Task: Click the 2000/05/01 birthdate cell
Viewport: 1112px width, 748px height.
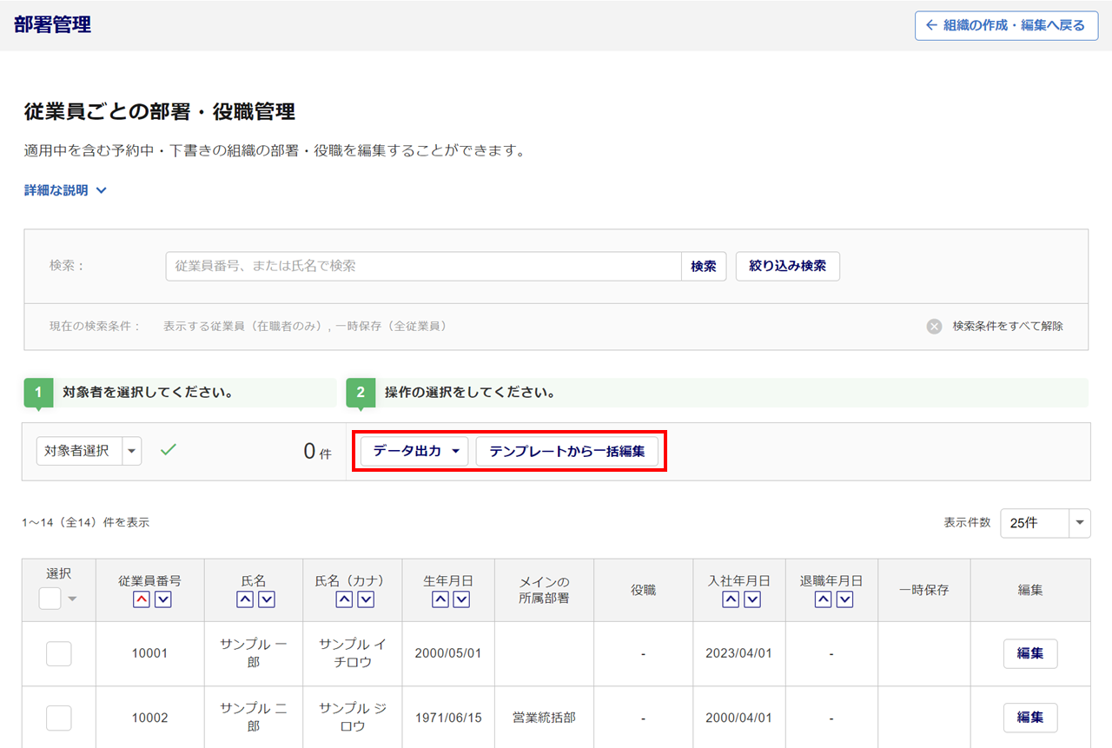Action: 448,653
